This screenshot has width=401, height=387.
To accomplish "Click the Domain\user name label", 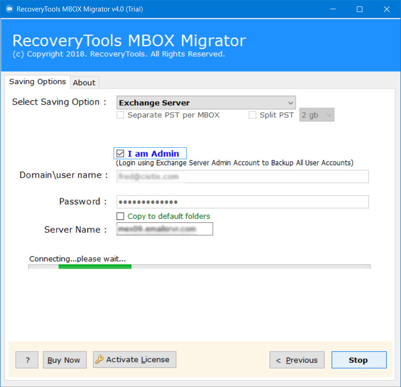I will [x=63, y=175].
